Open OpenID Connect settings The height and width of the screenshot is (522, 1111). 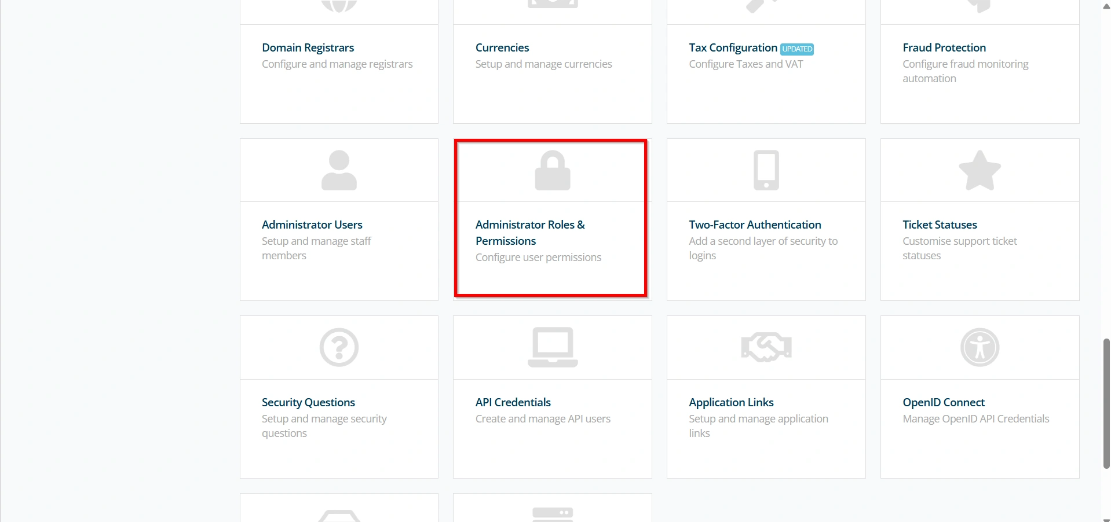click(x=944, y=402)
